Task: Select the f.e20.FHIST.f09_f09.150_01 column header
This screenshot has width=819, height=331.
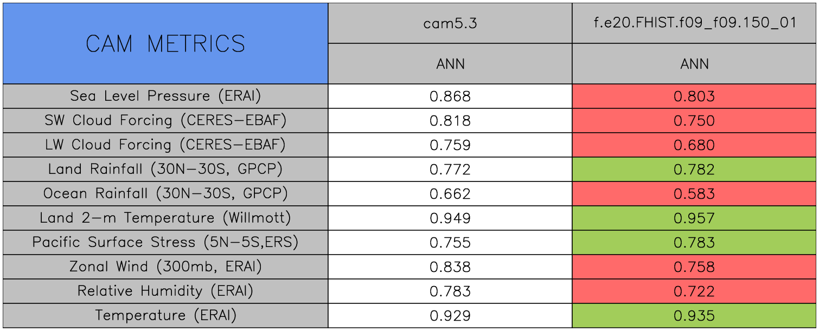Action: [694, 23]
